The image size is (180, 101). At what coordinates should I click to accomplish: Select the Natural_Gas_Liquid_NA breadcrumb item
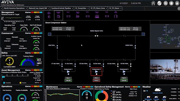coord(38,8)
